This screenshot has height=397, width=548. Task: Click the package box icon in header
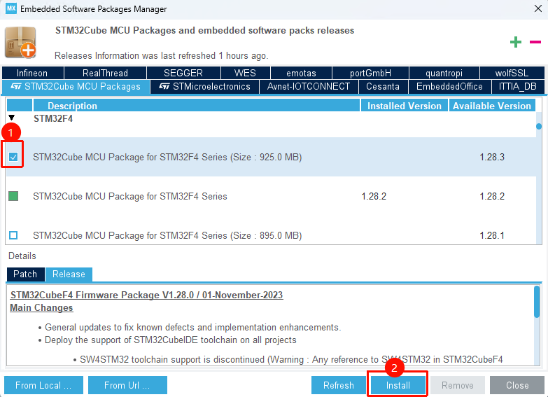click(20, 42)
